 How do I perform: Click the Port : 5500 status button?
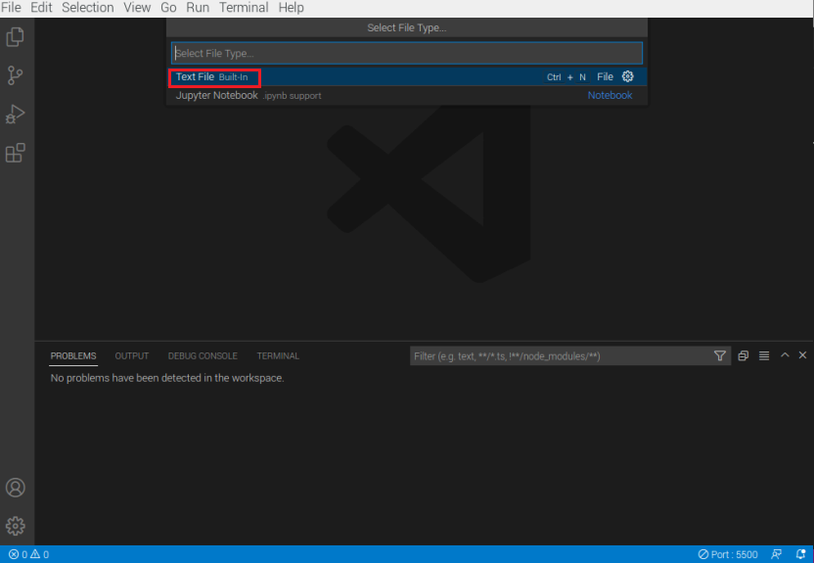(x=728, y=554)
